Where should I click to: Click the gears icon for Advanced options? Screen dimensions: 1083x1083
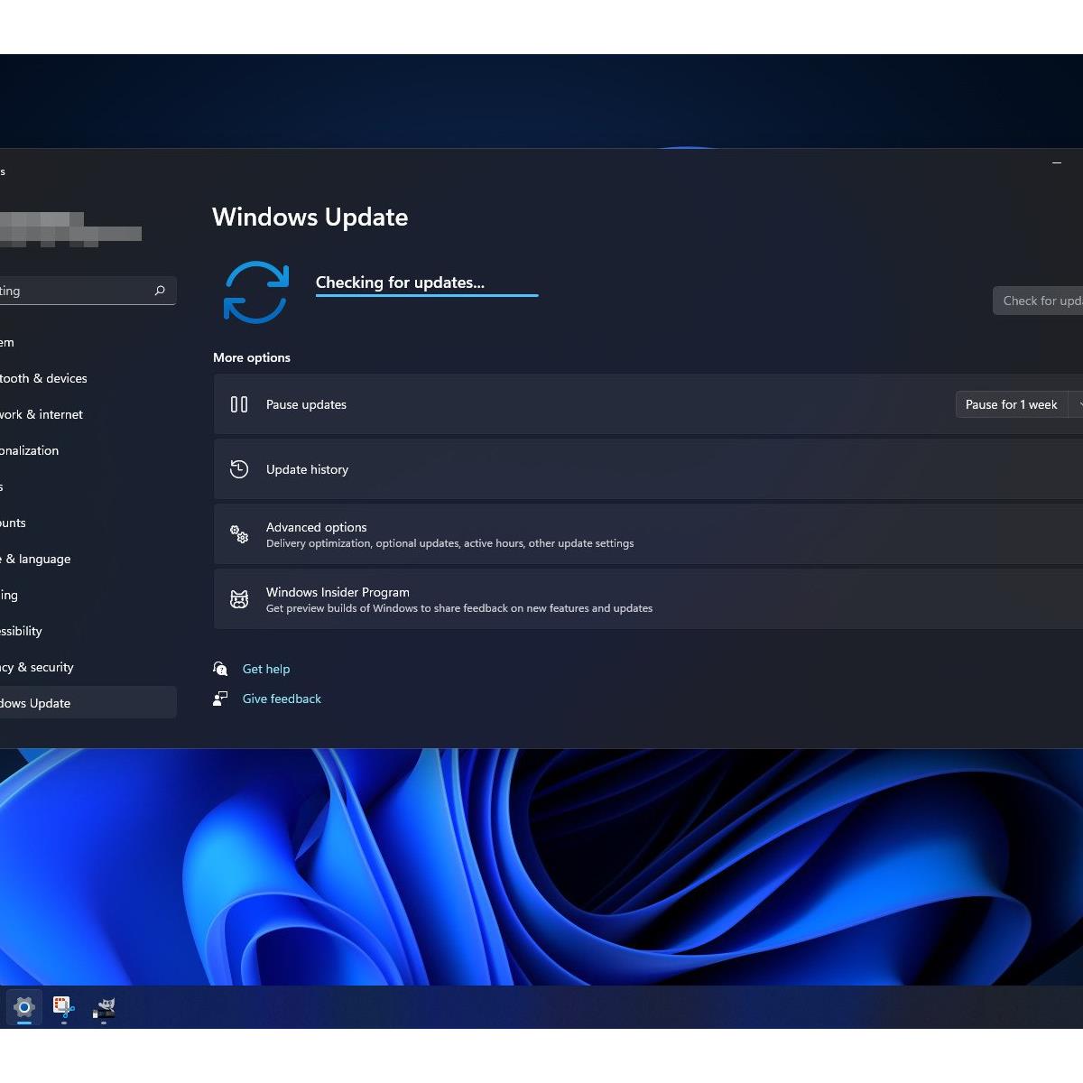click(239, 534)
